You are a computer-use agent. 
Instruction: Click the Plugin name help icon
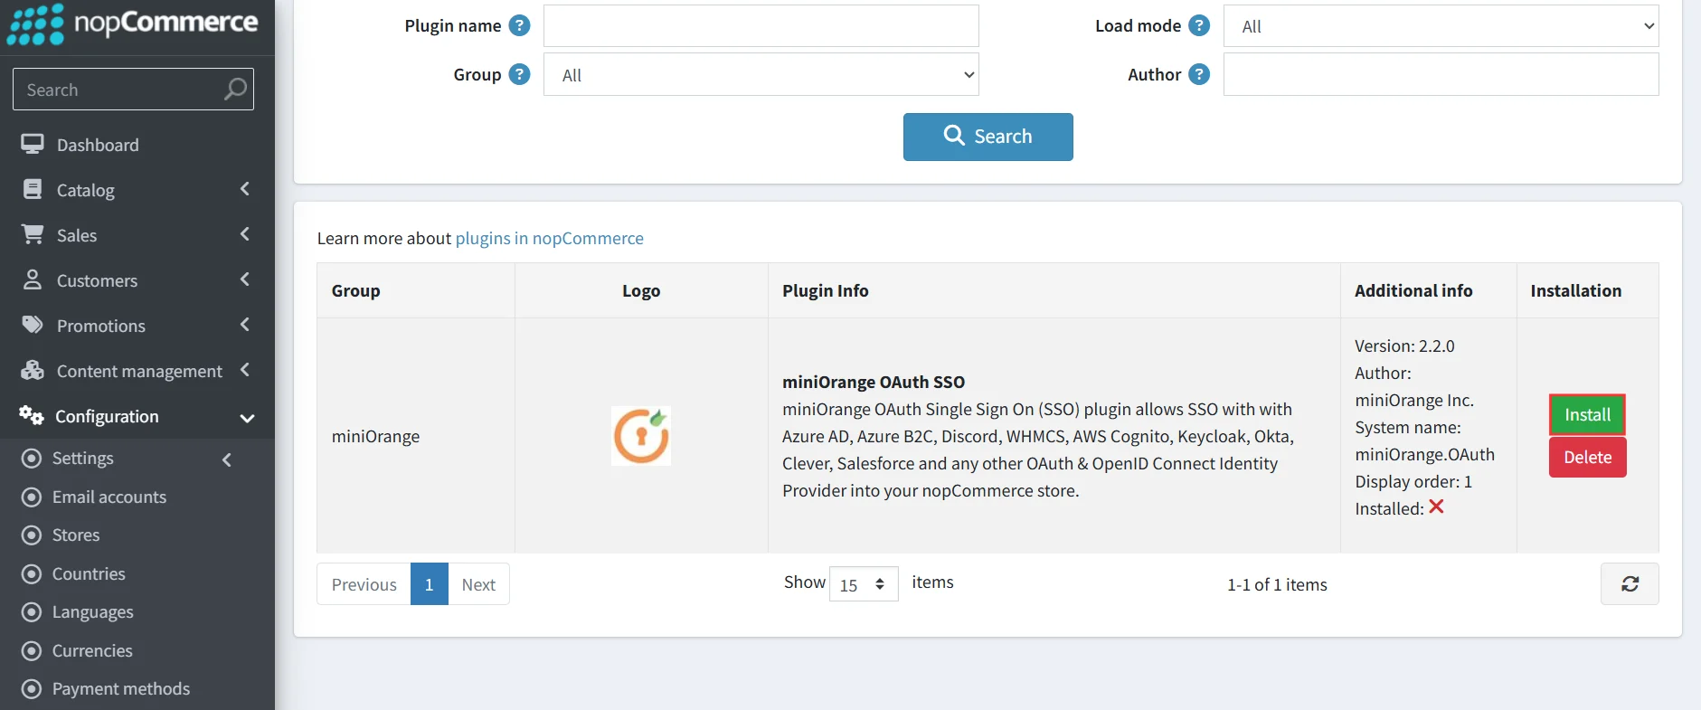[x=519, y=25]
